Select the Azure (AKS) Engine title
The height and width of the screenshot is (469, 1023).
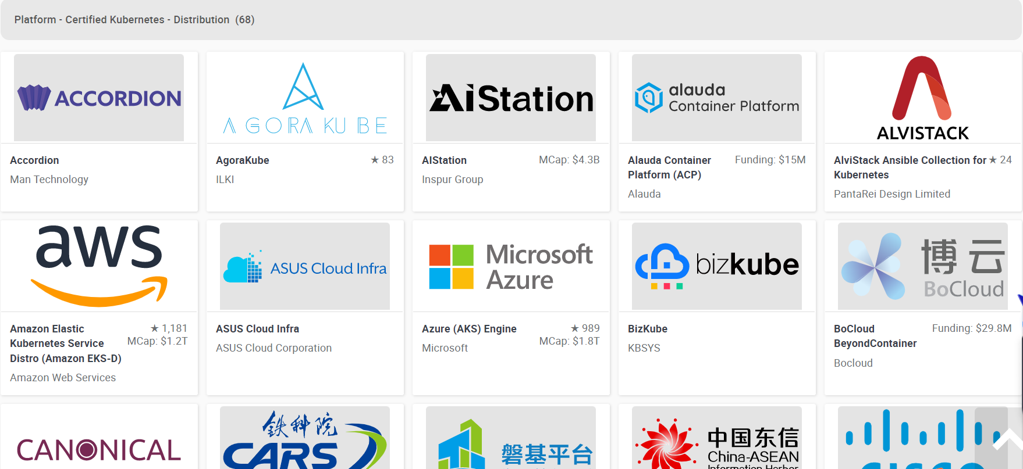click(469, 329)
